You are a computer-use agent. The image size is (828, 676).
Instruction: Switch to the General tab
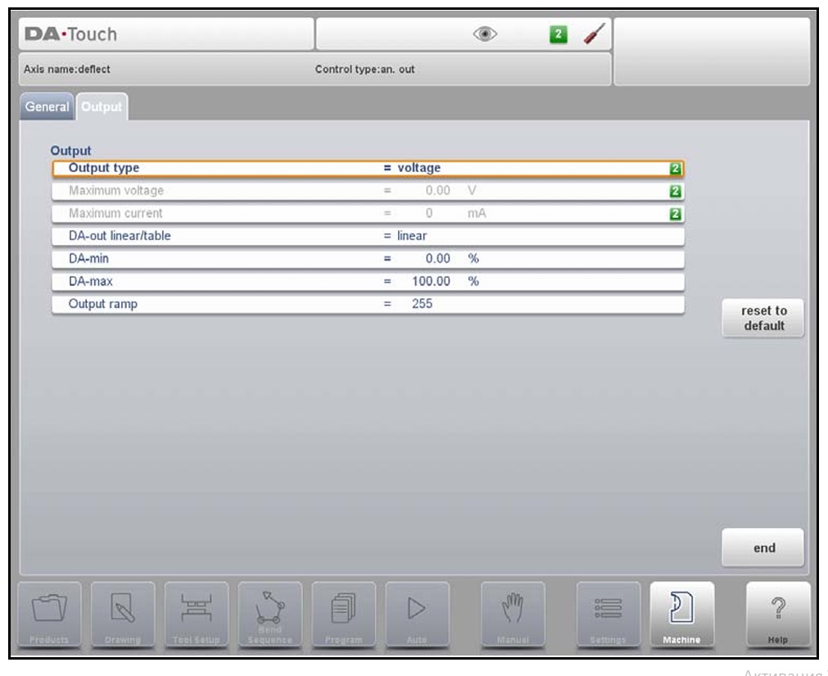47,107
